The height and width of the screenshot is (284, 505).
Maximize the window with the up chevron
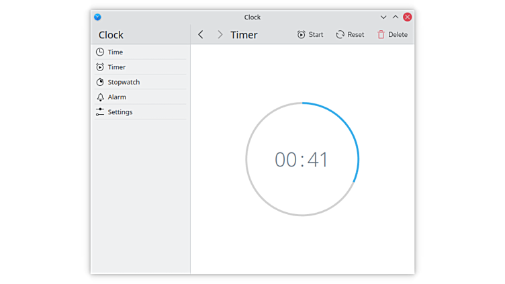tap(396, 17)
